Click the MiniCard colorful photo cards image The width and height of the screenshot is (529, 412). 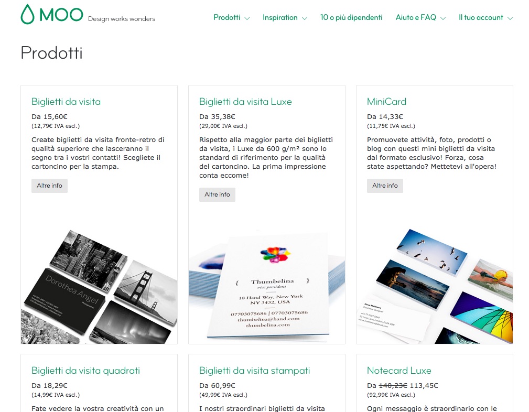point(435,286)
